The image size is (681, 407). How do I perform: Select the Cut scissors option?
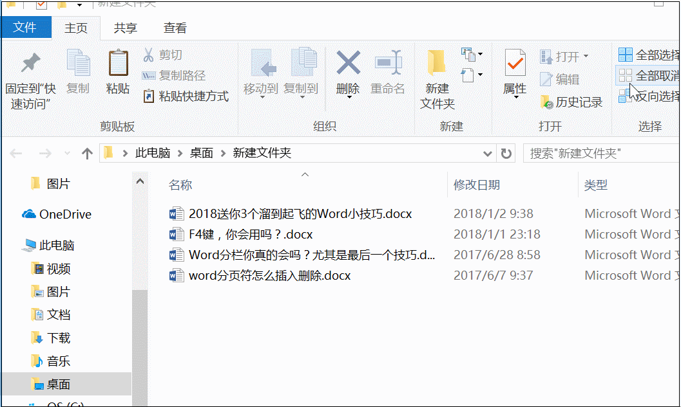(x=162, y=55)
